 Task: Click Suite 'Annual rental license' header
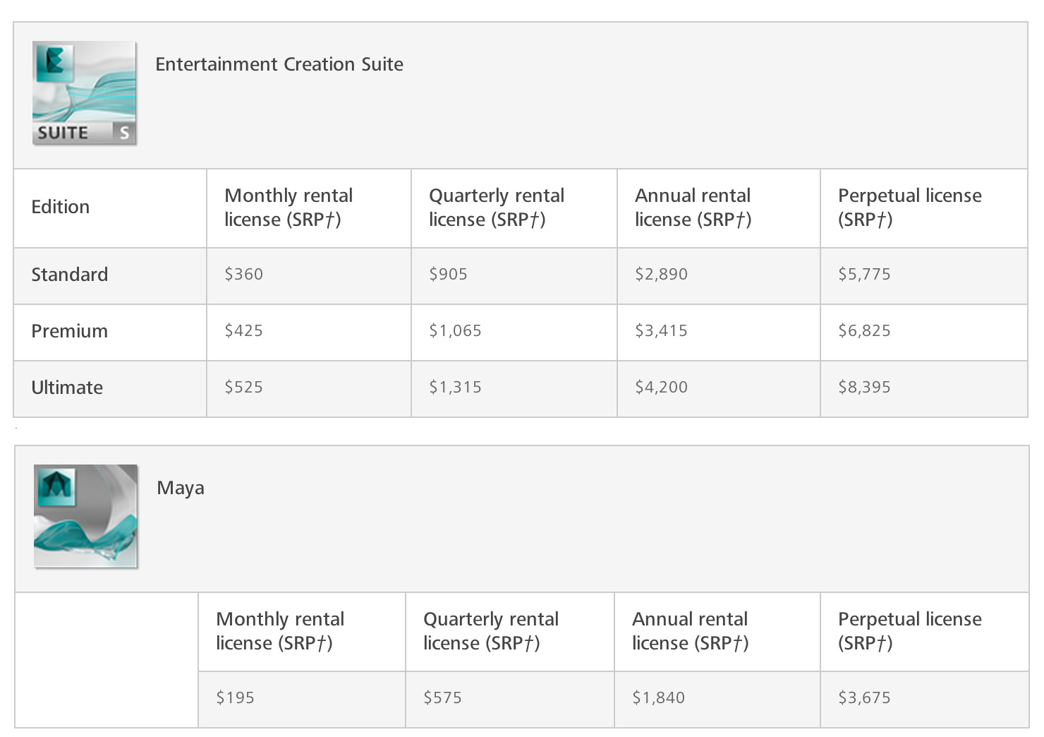tap(693, 208)
